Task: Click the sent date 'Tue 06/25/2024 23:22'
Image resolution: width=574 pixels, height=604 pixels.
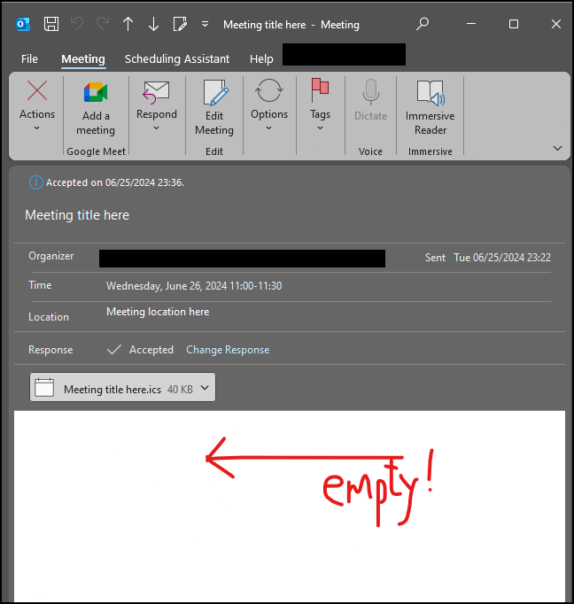Action: [x=502, y=258]
